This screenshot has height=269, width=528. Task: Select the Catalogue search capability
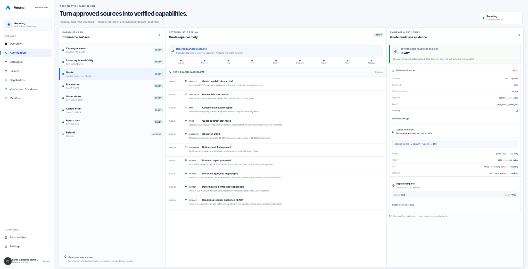pos(112,50)
